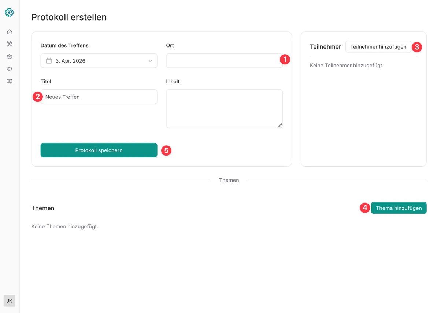Image resolution: width=437 pixels, height=313 pixels.
Task: Click the red marker number 4
Action: [364, 208]
